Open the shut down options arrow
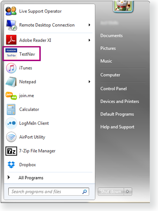 click(128, 191)
